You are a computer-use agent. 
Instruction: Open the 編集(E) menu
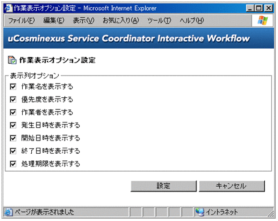(53, 20)
